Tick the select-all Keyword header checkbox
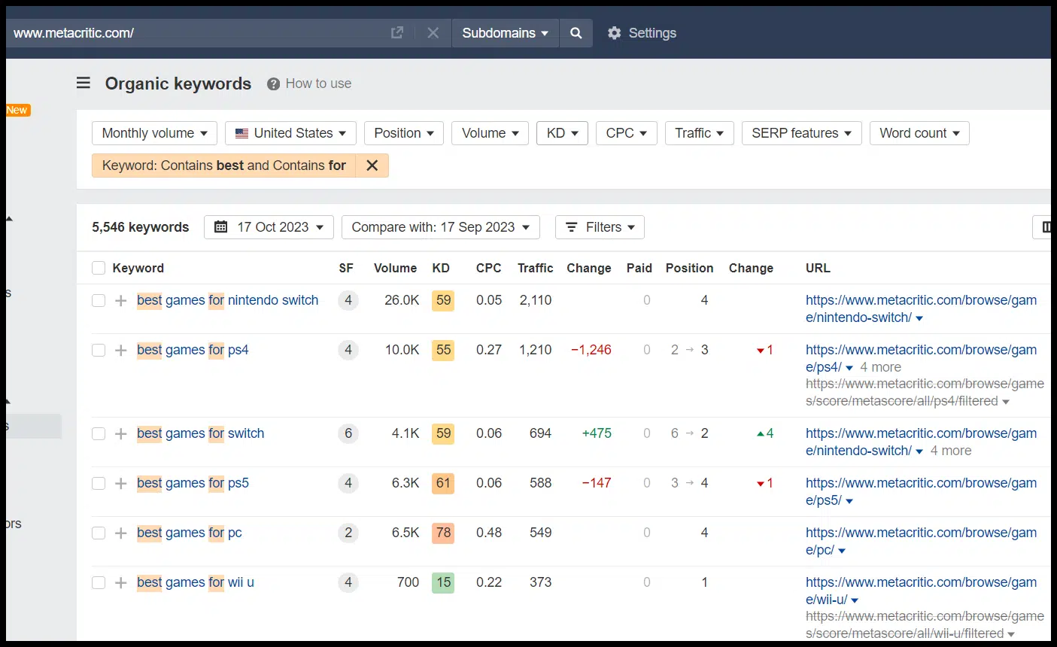Screen dimensions: 1057x647 click(x=99, y=269)
